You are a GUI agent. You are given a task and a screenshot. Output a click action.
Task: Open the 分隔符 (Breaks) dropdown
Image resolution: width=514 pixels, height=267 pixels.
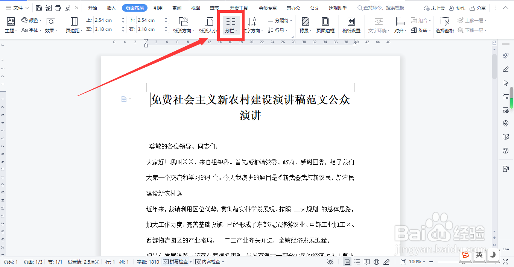pyautogui.click(x=279, y=20)
